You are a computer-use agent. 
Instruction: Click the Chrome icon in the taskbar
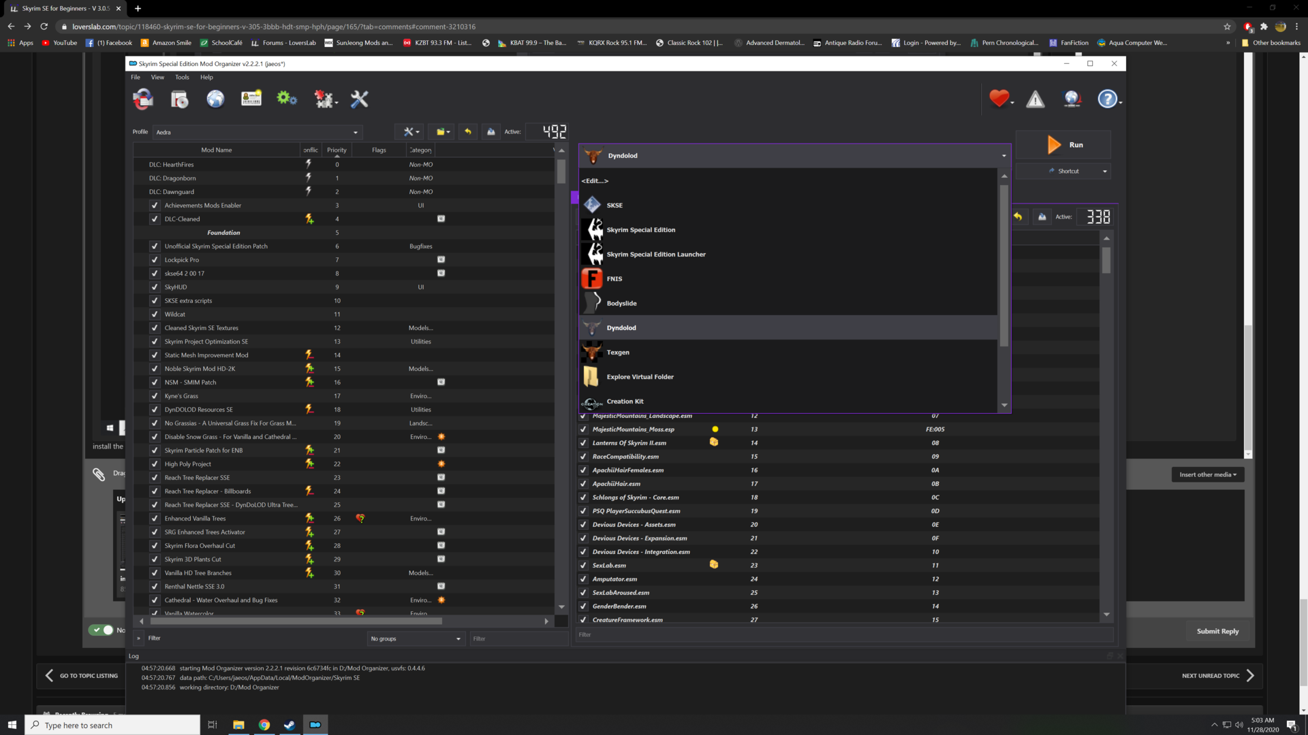tap(264, 725)
